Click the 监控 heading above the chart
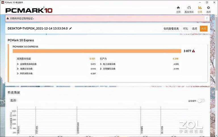The image size is (218, 137). tap(13, 100)
